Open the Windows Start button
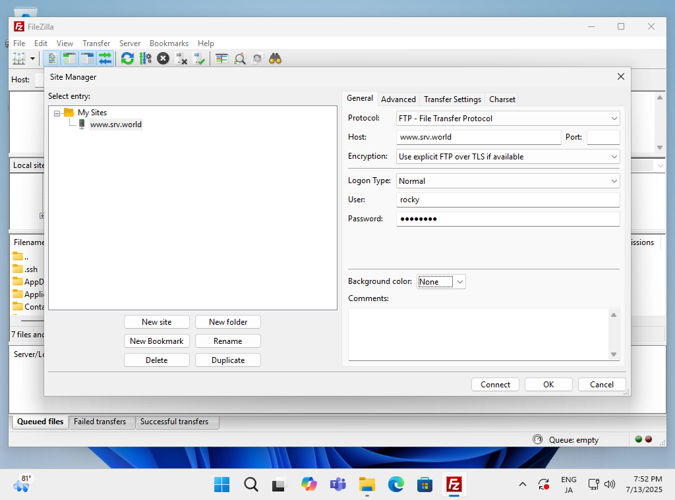This screenshot has height=500, width=675. [221, 484]
